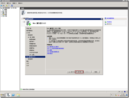The width and height of the screenshot is (129, 98).
Task: Click the 服务器角色 wizard step
Action: click(x=29, y=31)
